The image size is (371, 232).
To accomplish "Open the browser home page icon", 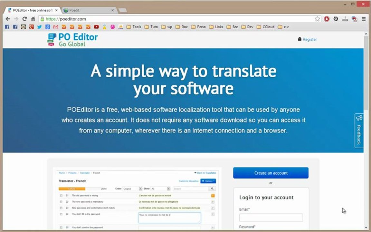I will click(33, 19).
